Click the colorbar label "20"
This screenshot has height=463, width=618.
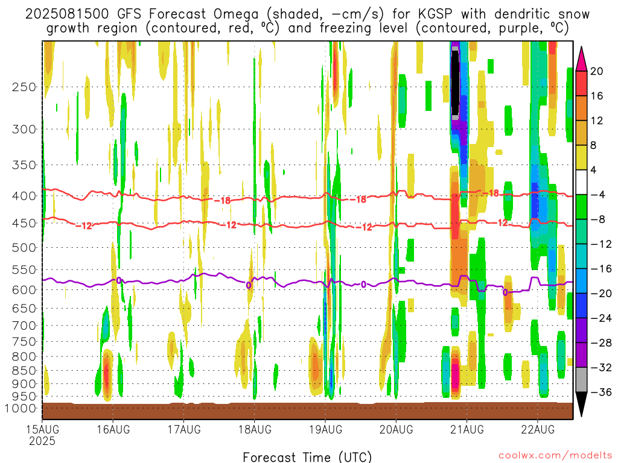tap(597, 71)
